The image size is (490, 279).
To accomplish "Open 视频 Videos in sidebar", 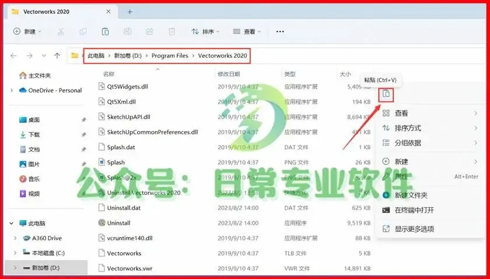I will click(30, 194).
